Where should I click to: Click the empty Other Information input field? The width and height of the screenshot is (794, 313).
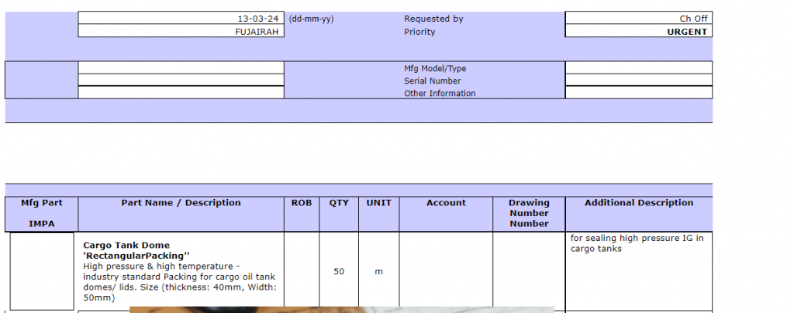[x=638, y=93]
